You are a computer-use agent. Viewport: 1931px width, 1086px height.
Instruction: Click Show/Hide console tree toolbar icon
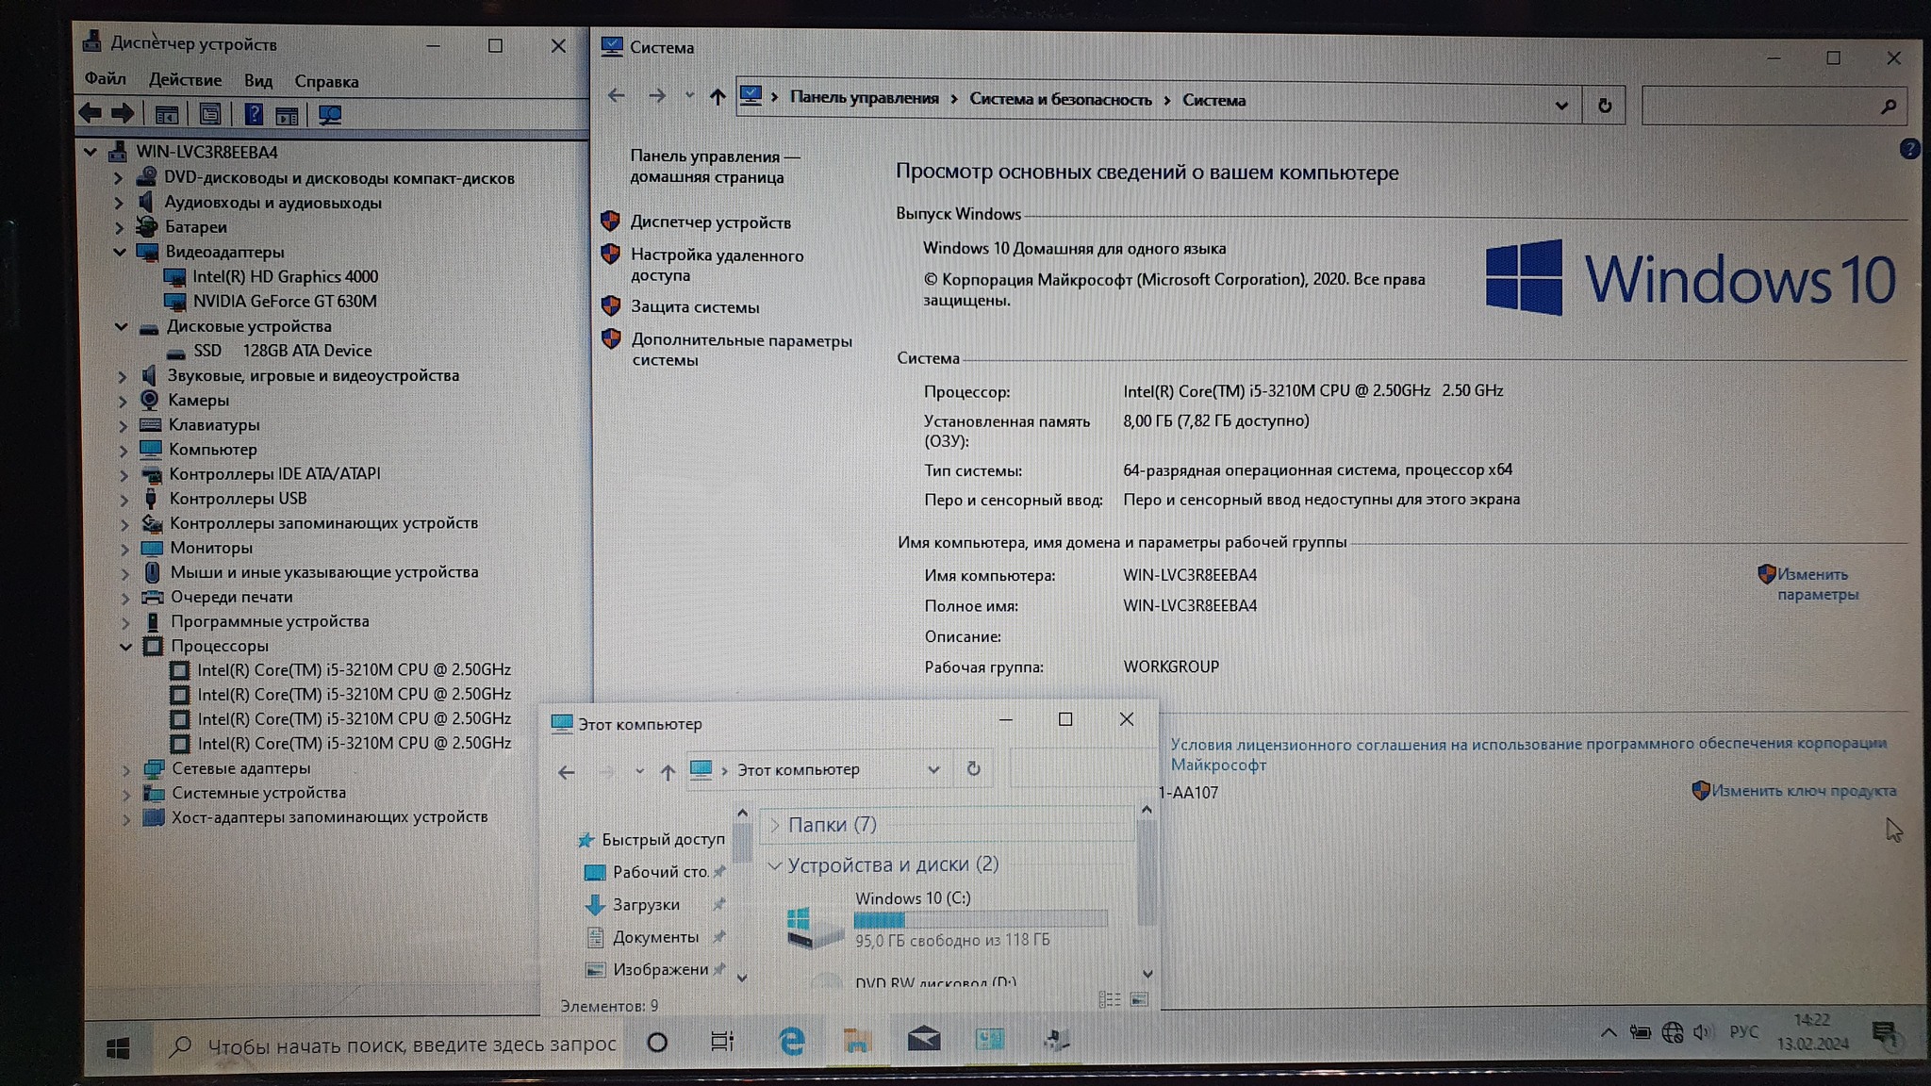tap(167, 115)
